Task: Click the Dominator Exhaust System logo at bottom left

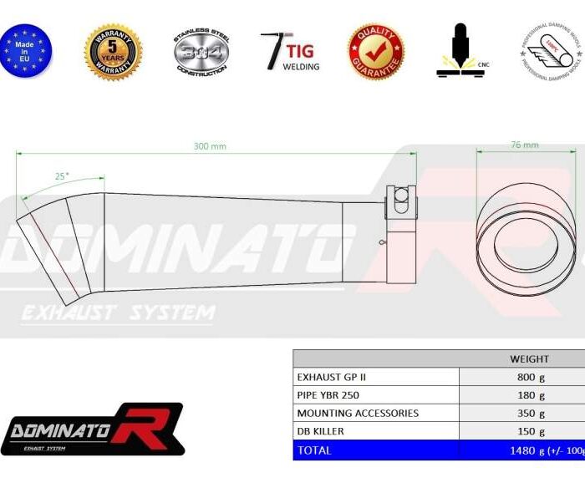Action: 92,431
